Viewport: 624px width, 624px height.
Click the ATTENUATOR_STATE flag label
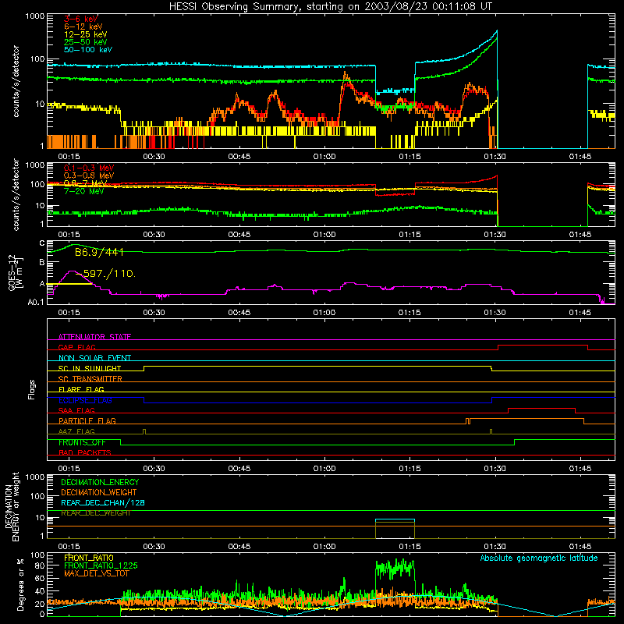pyautogui.click(x=94, y=337)
